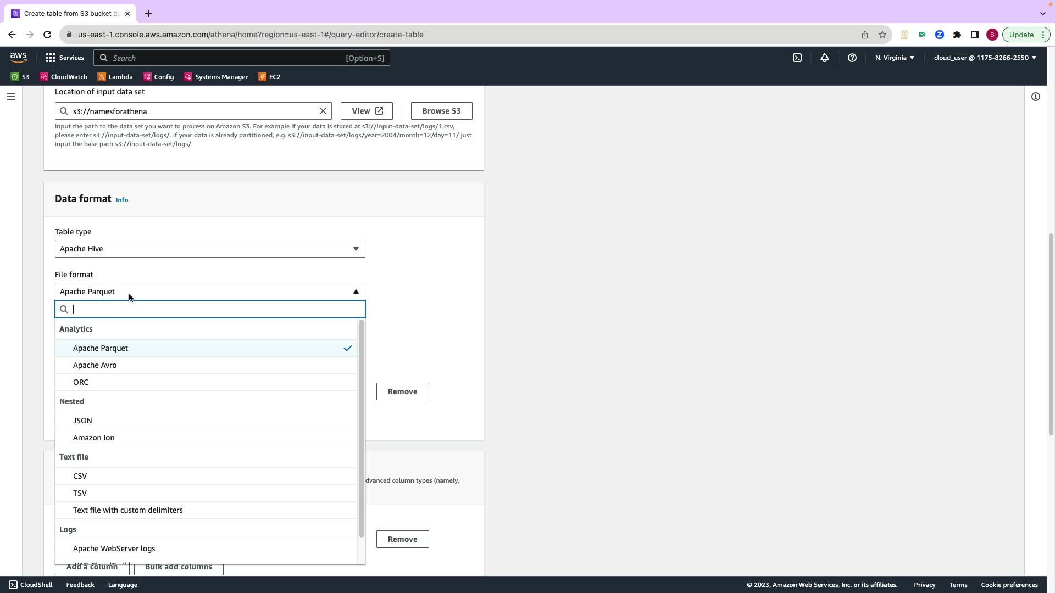The height and width of the screenshot is (593, 1055).
Task: Open the Lambda service shortcut
Action: 115,77
